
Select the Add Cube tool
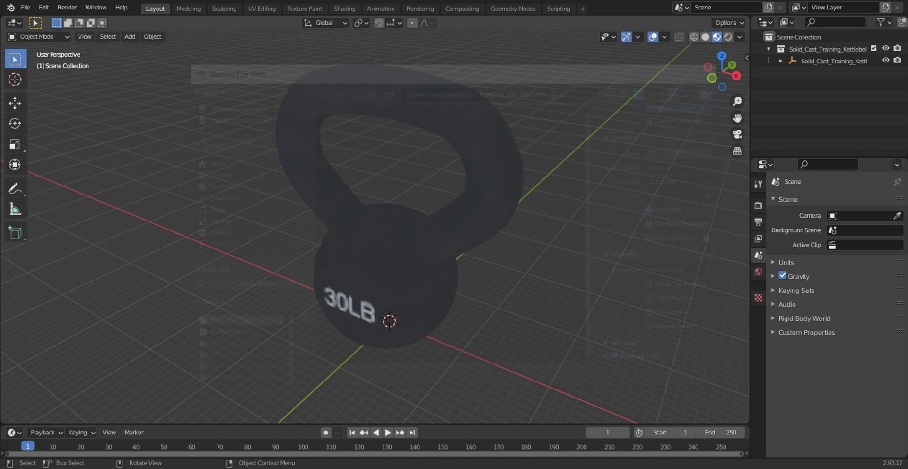15,233
